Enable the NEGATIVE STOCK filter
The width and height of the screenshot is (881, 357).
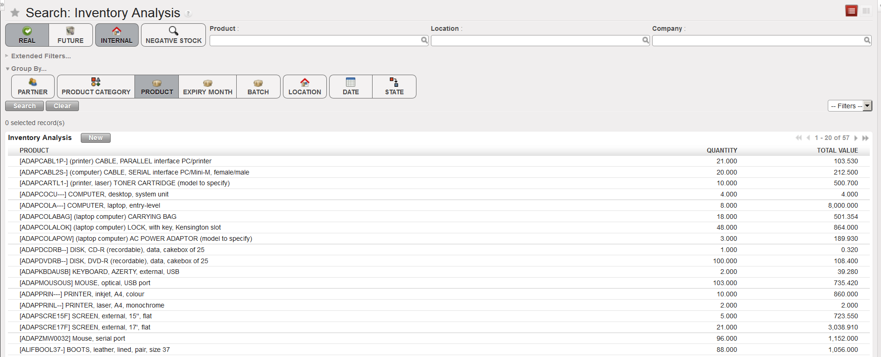[173, 35]
